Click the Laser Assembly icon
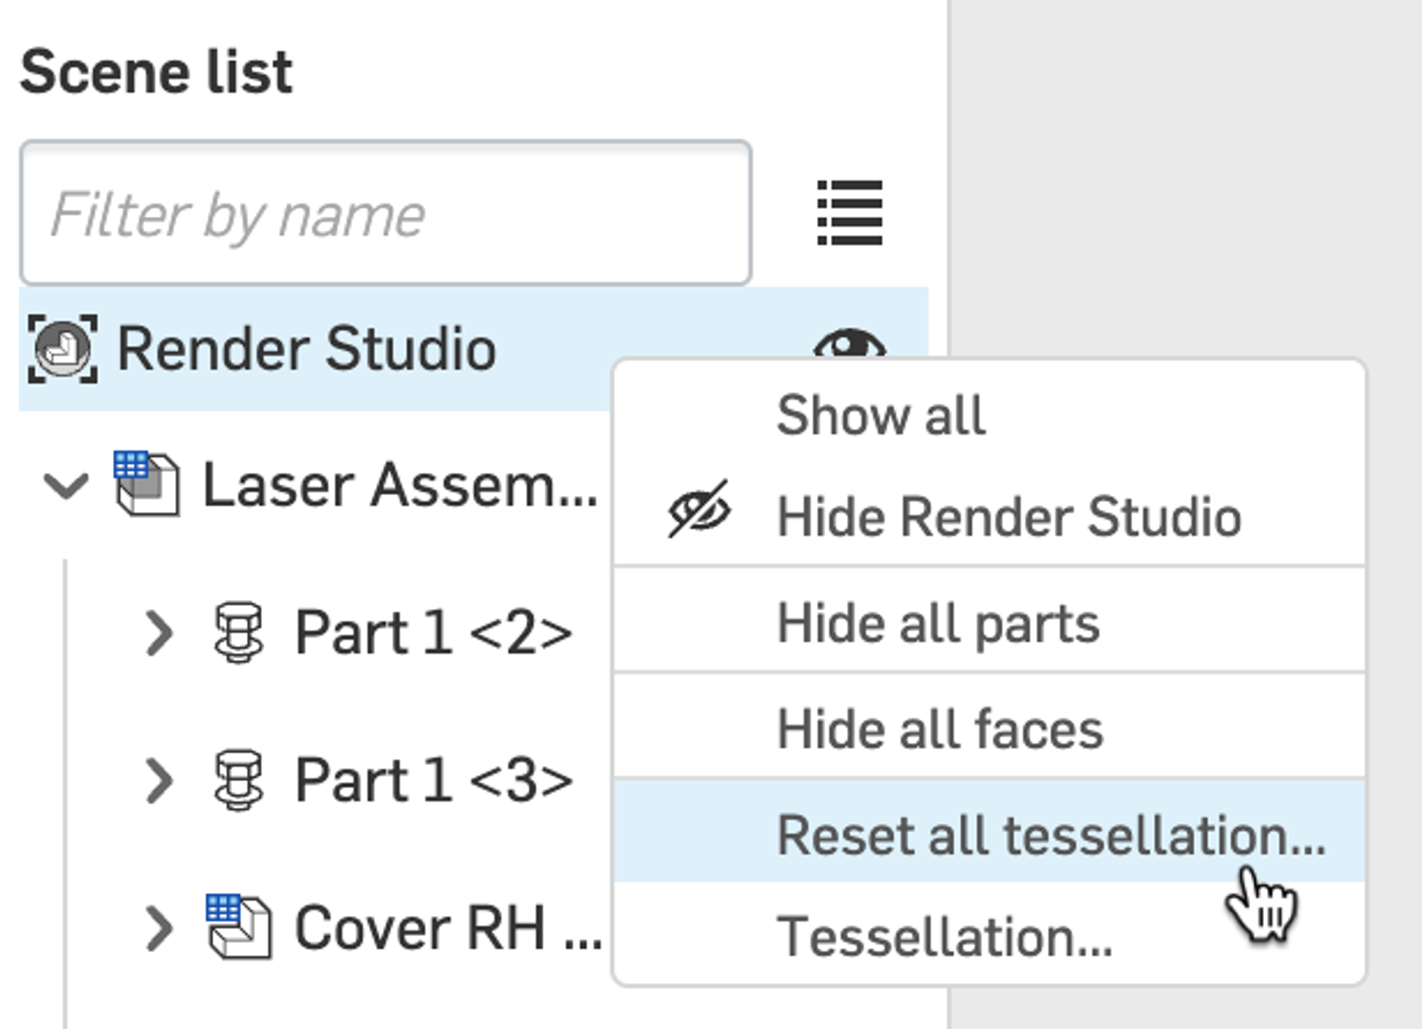 (147, 484)
